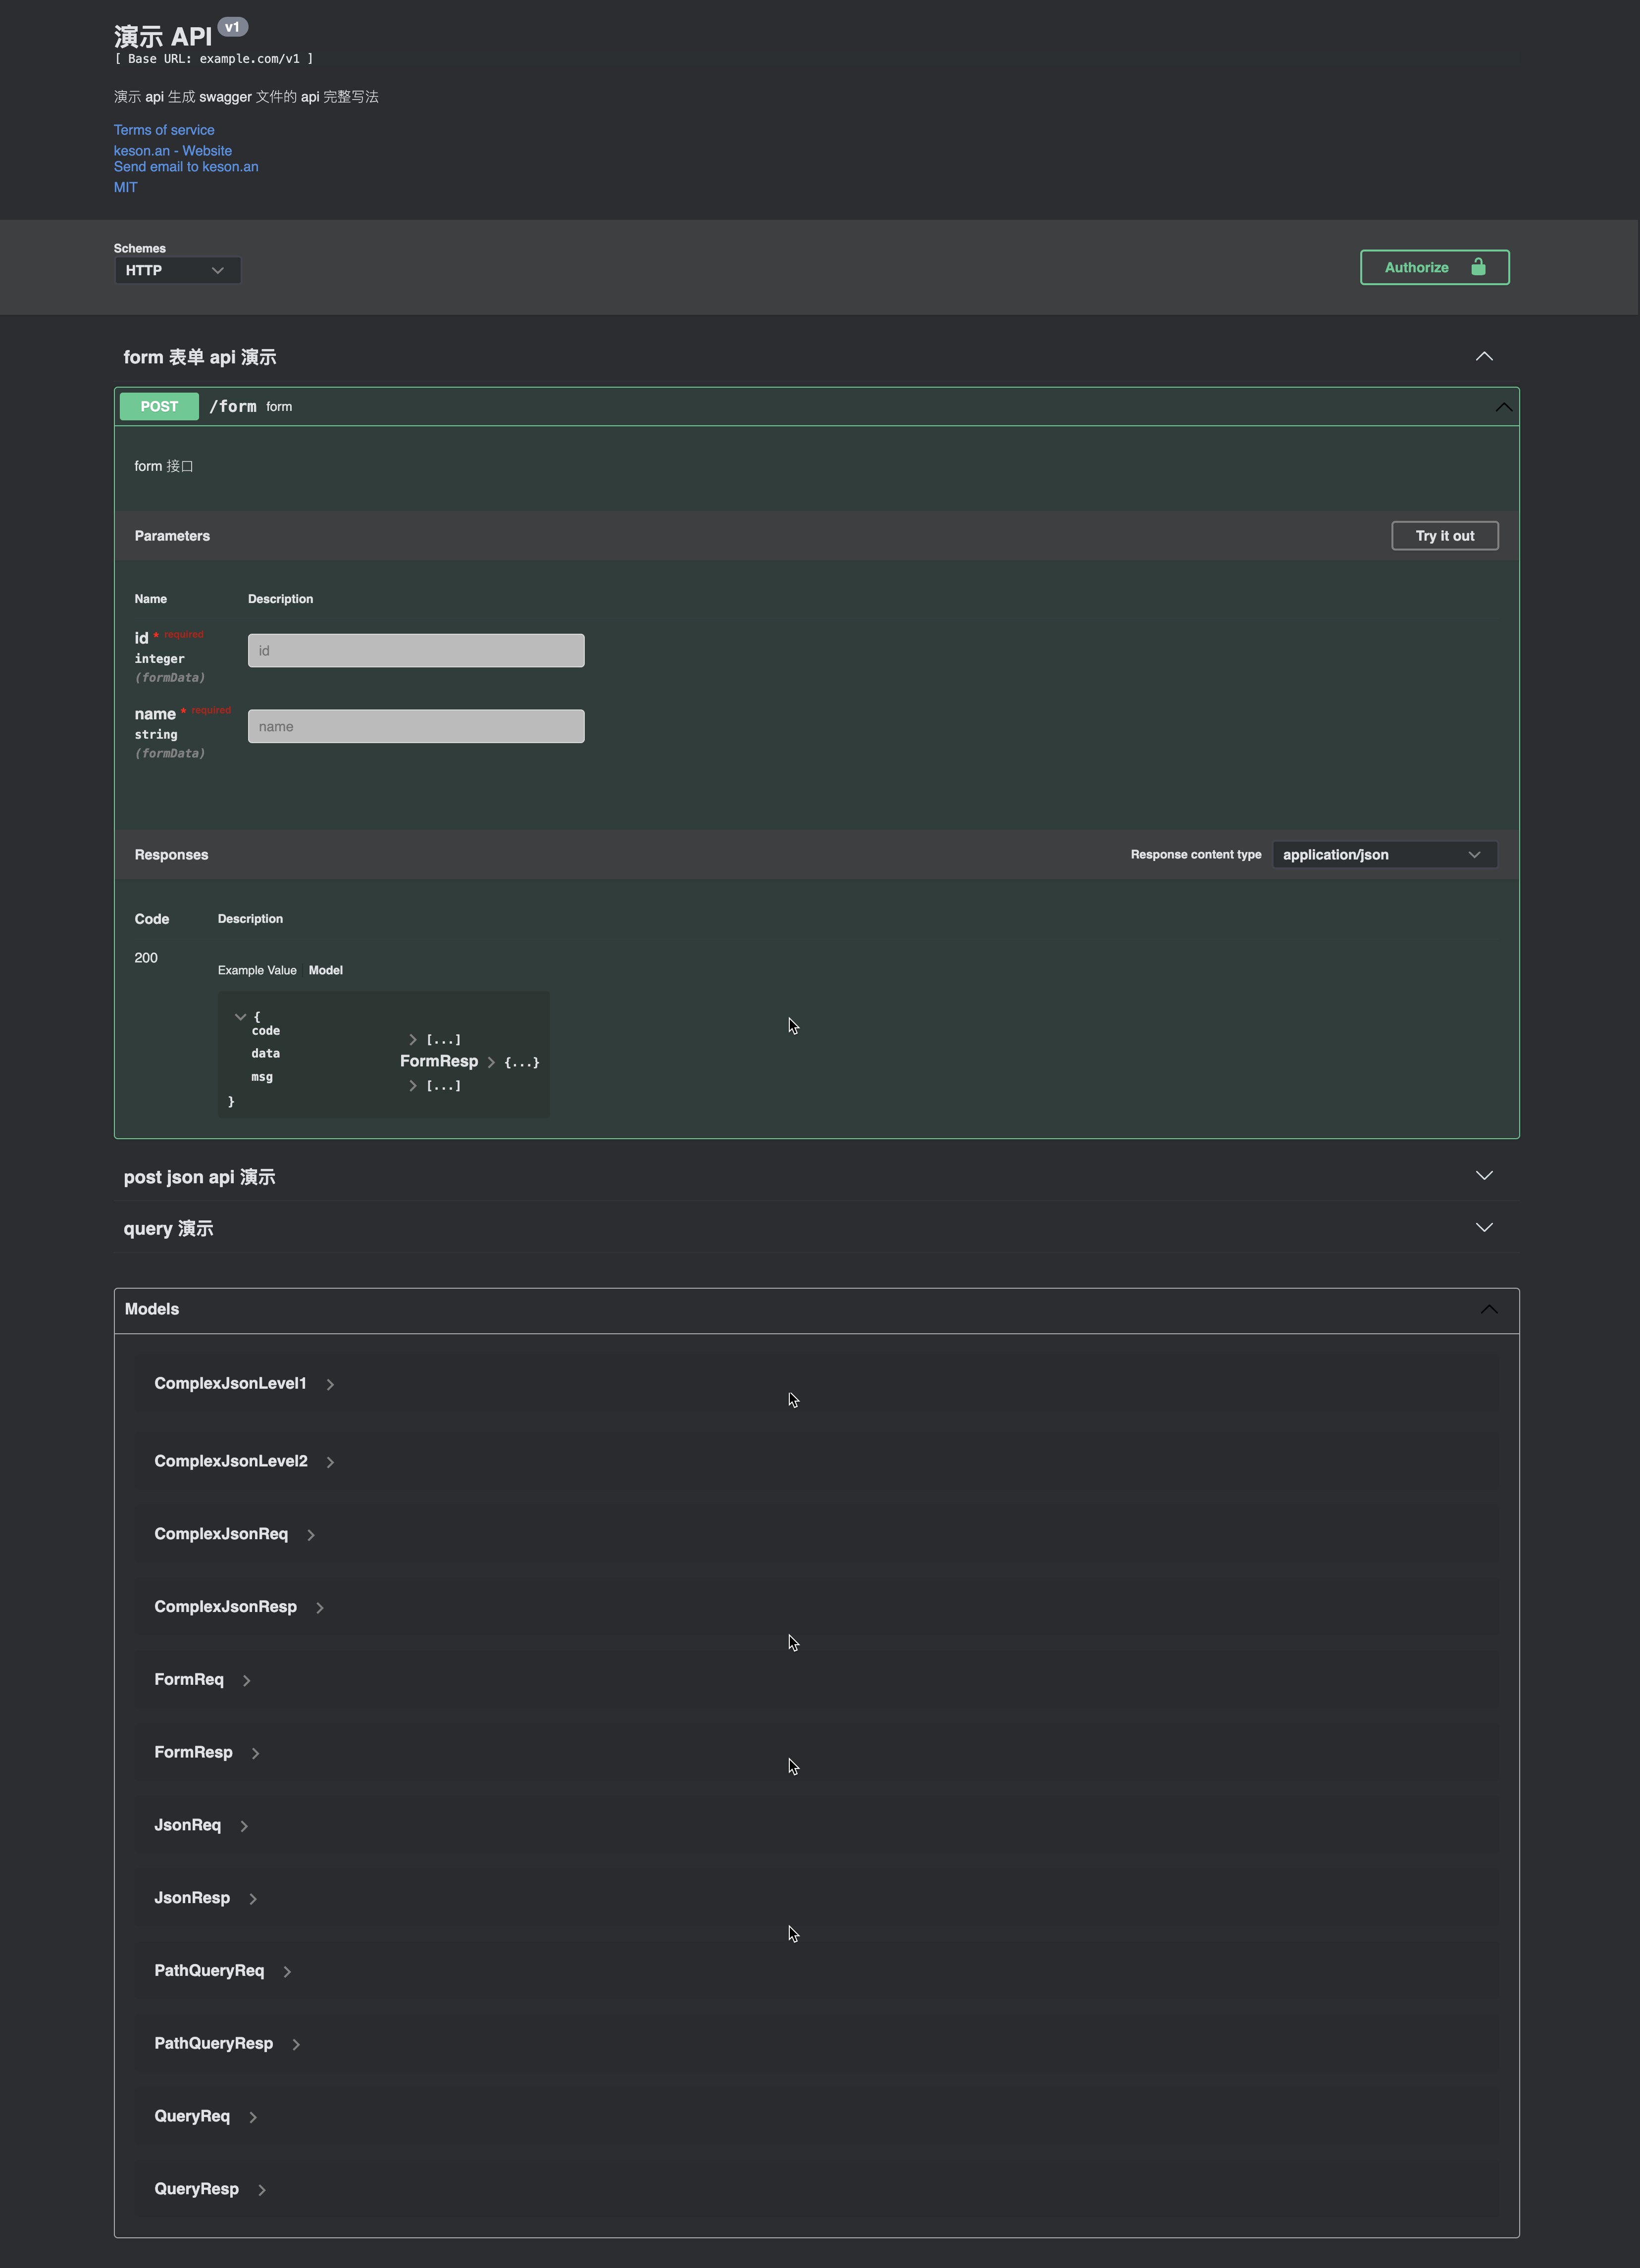The height and width of the screenshot is (2268, 1640).
Task: Expand the FormResp model chevron in Models
Action: pos(256,1753)
